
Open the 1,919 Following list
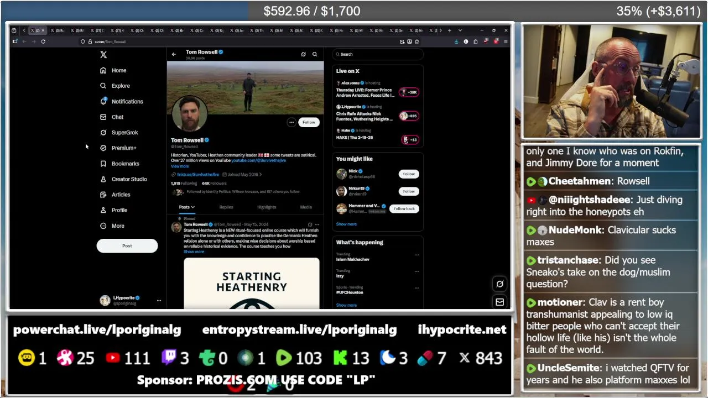[x=184, y=184]
